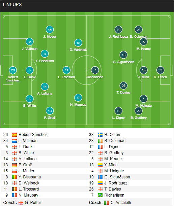
Task: Click J. Rodríguez's number 19 pitch circle
Action: [118, 30]
